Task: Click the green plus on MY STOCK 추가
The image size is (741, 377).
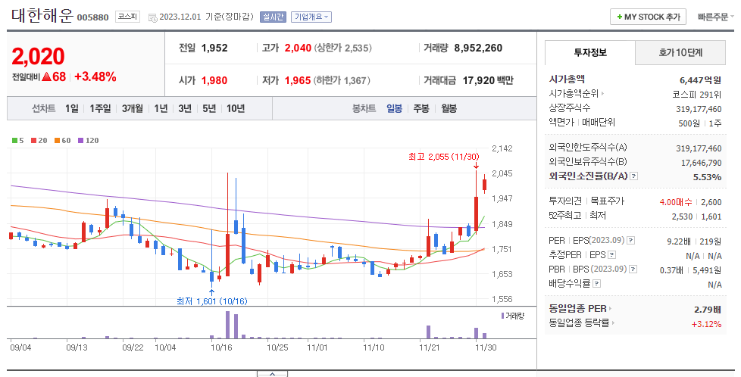Action: click(x=620, y=17)
